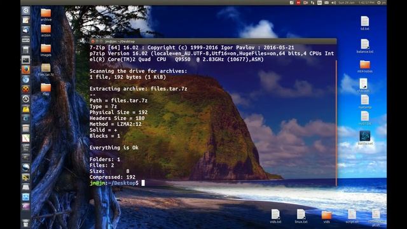Screen dimensions: 407x229
Task: Click the terminal title 'jm@jm: ~/Desktop'
Action: pyautogui.click(x=120, y=41)
